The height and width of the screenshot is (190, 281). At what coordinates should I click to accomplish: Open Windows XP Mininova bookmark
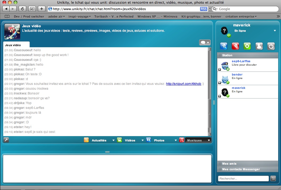157,17
